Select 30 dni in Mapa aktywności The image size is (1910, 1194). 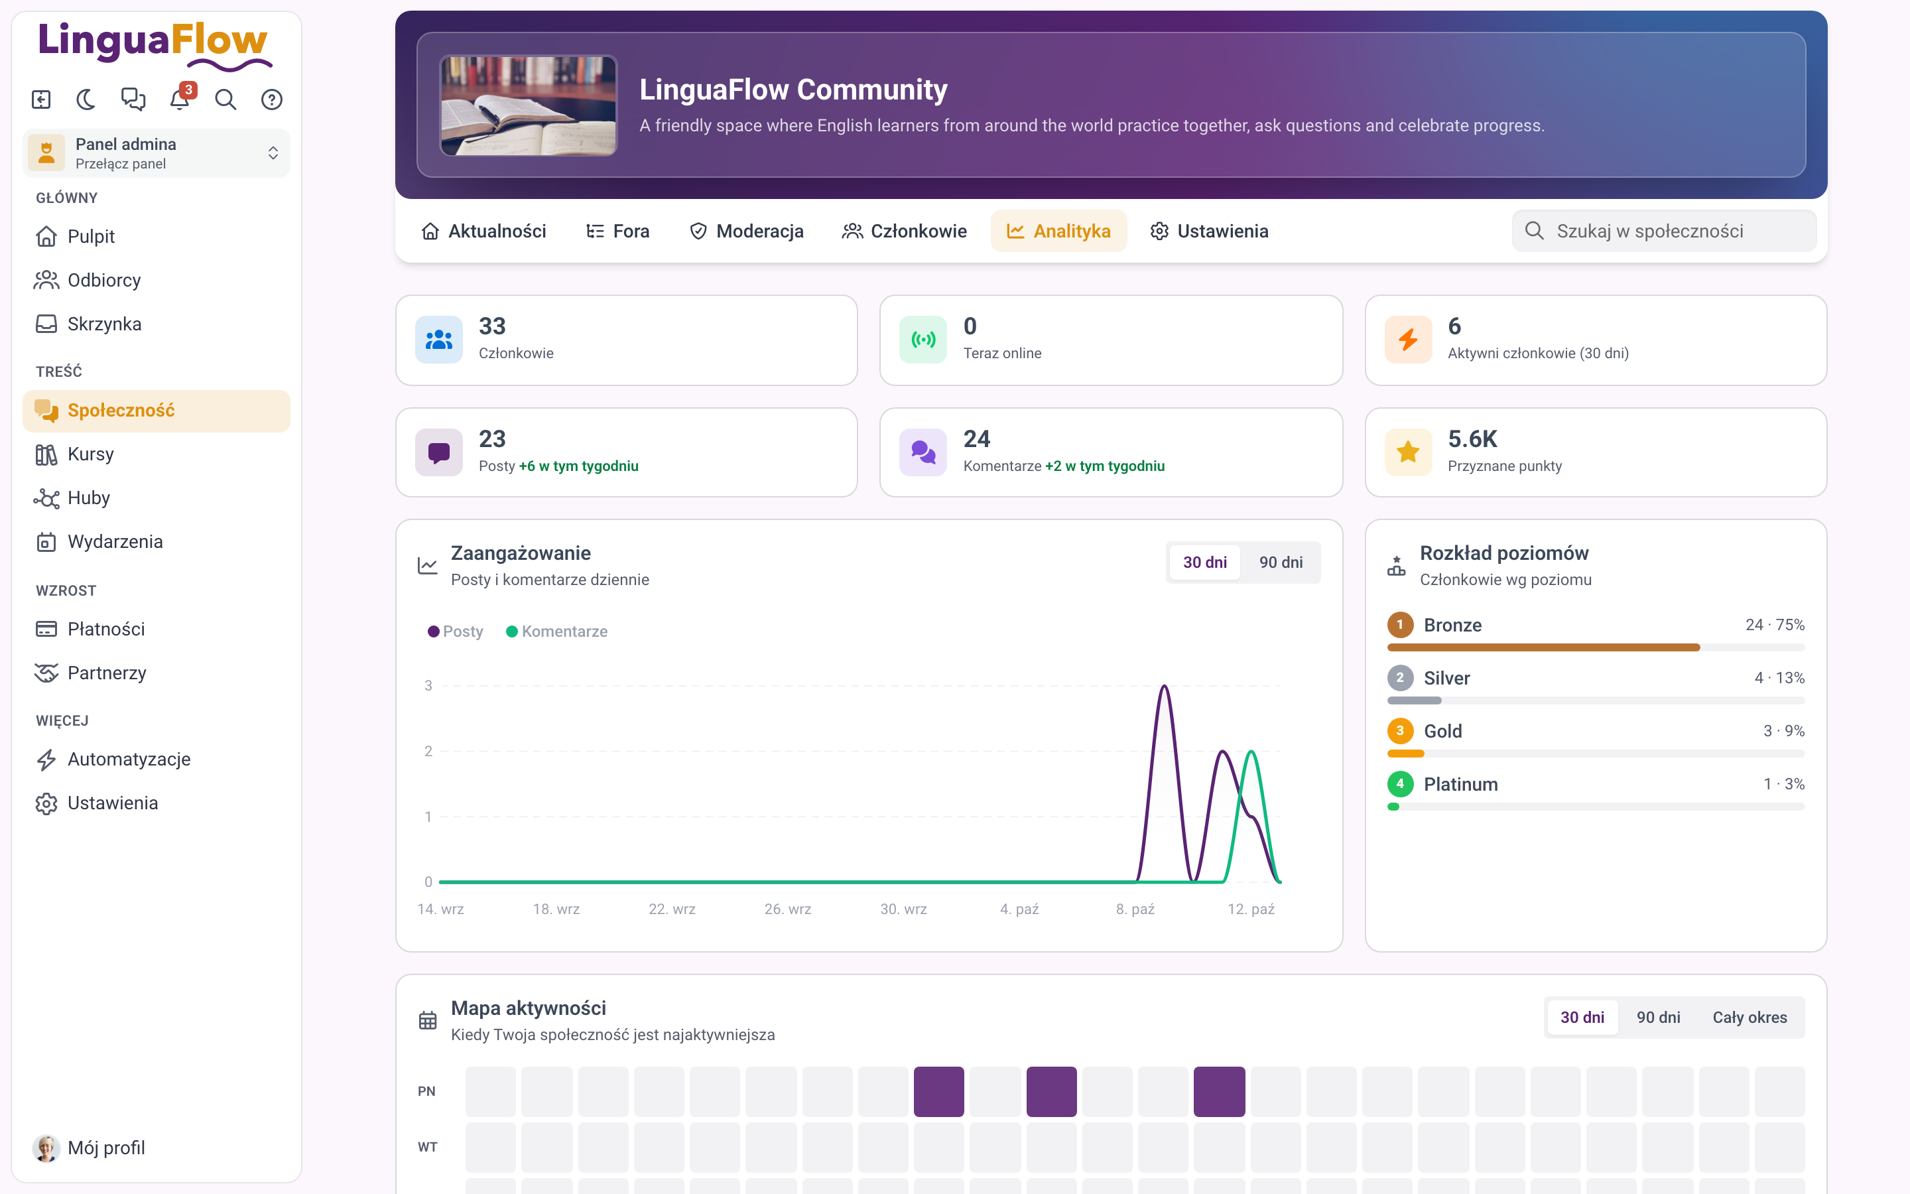pyautogui.click(x=1582, y=1017)
